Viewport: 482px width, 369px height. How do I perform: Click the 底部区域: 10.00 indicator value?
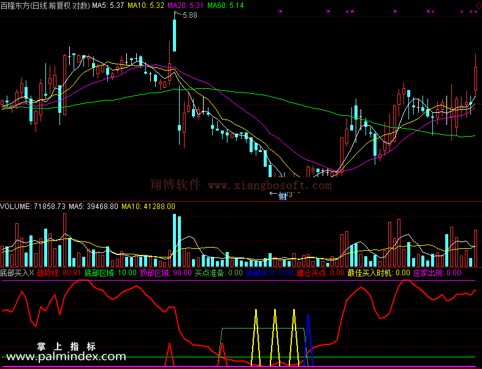(x=110, y=273)
